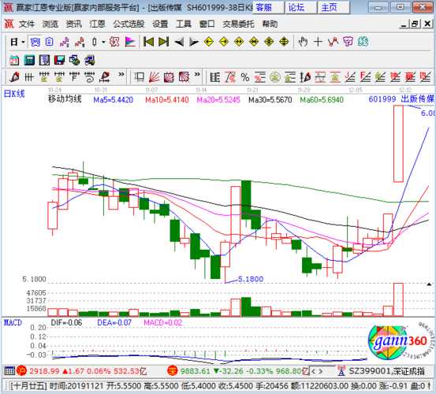Screen dimensions: 436x394
Task: Click yellow diamond horizontal-expand icon
Action: (x=239, y=43)
